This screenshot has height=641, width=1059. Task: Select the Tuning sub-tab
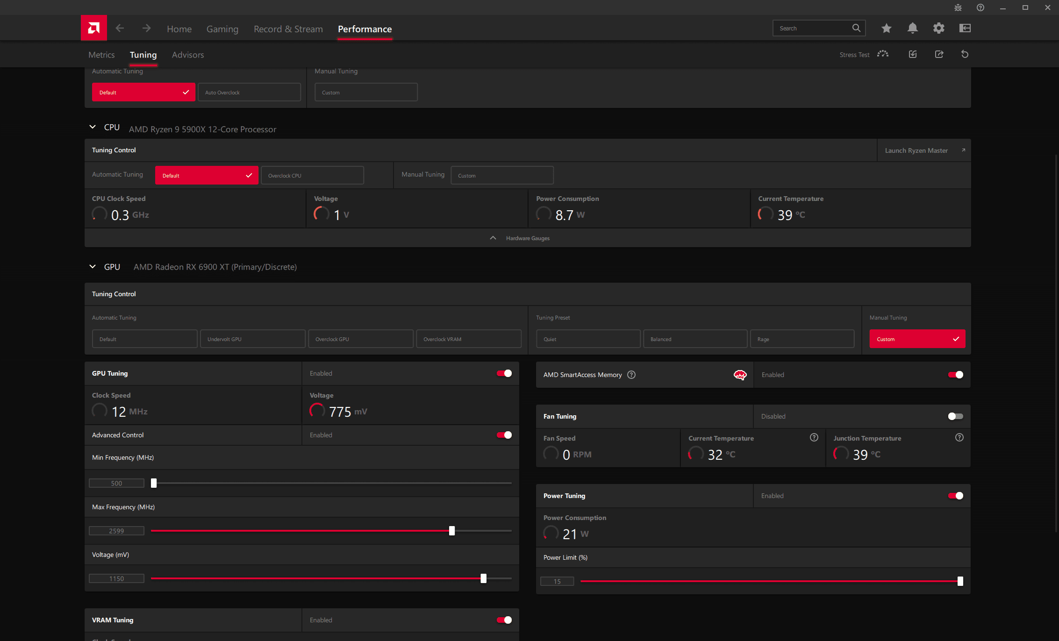click(143, 55)
